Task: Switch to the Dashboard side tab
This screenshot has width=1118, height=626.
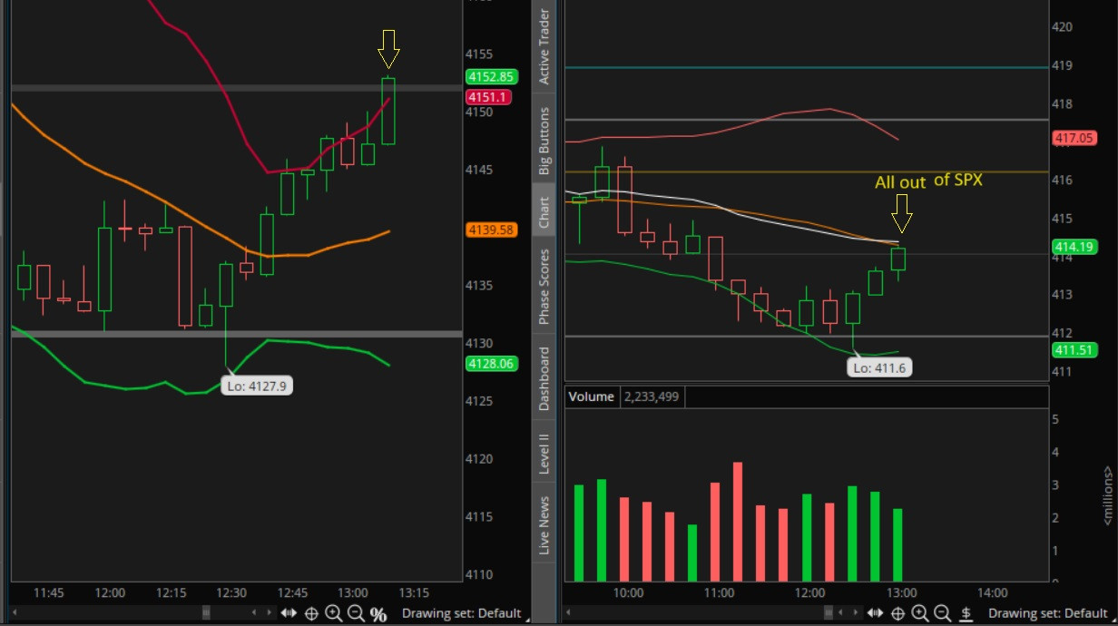Action: (x=544, y=378)
